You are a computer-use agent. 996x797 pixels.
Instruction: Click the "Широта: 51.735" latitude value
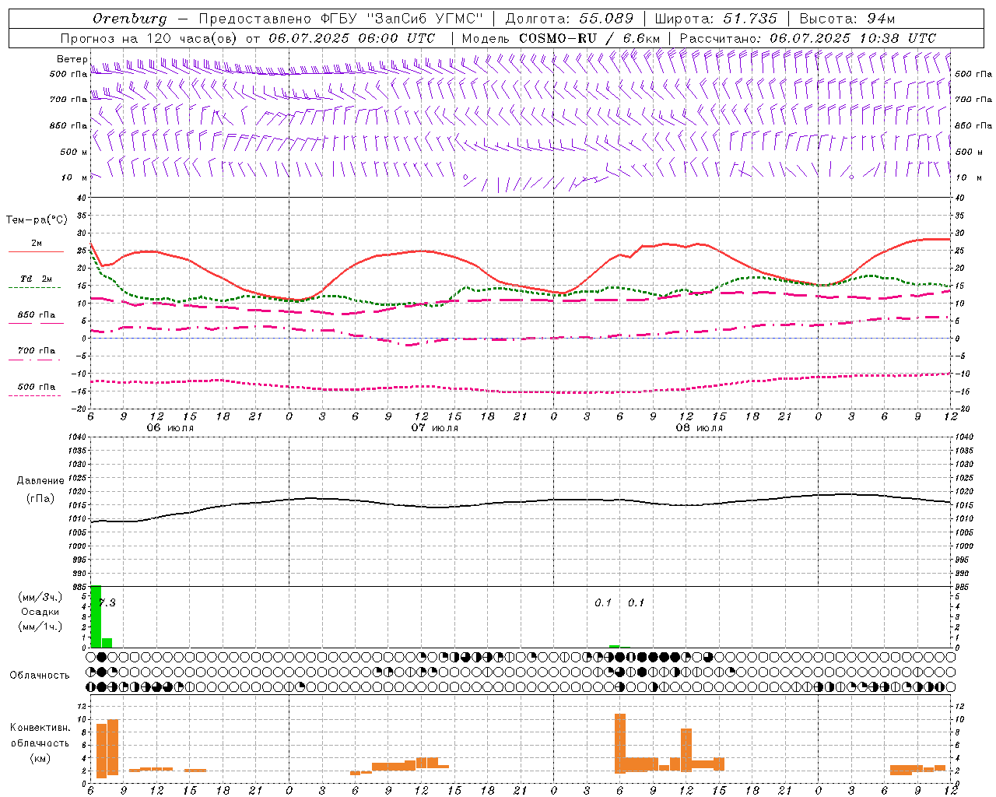point(716,19)
